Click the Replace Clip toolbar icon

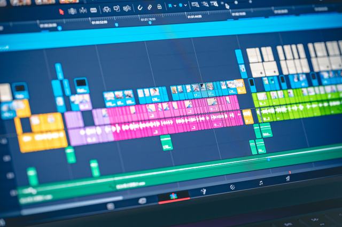[127, 8]
